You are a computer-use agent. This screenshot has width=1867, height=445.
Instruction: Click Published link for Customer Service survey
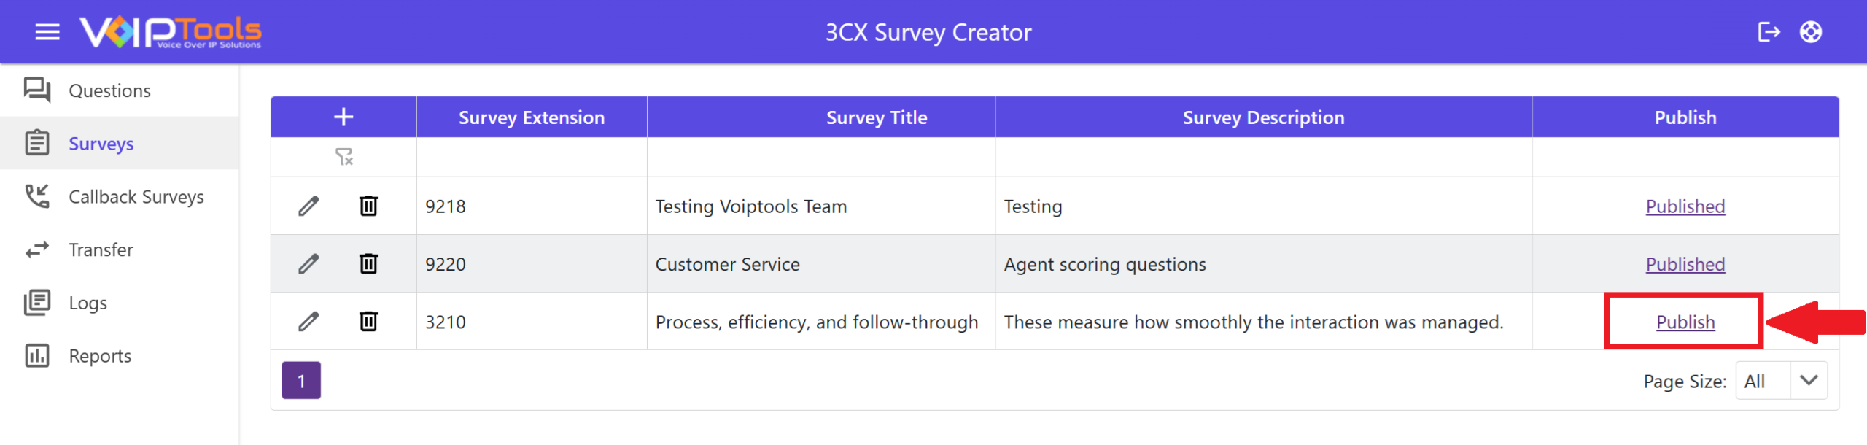1685,264
